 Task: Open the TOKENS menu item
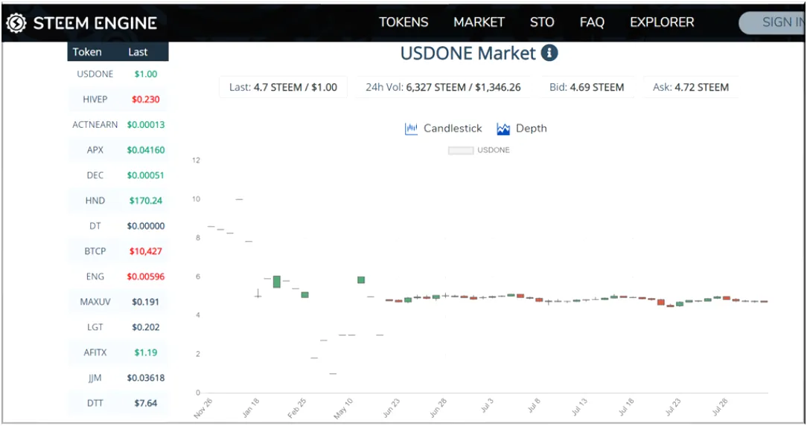pos(403,22)
